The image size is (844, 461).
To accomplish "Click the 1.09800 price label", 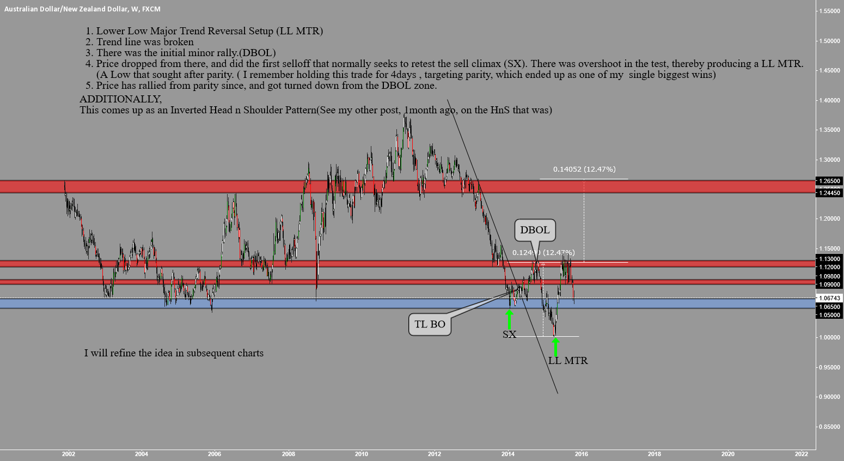I will tap(829, 276).
